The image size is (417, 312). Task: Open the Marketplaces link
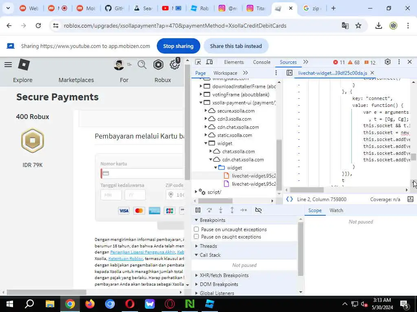click(x=76, y=80)
